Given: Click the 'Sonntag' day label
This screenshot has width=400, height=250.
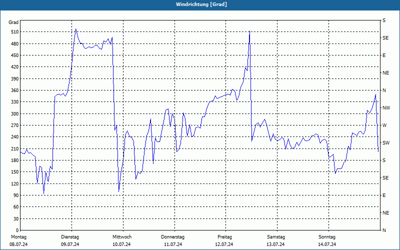Looking at the screenshot, I should [x=327, y=237].
